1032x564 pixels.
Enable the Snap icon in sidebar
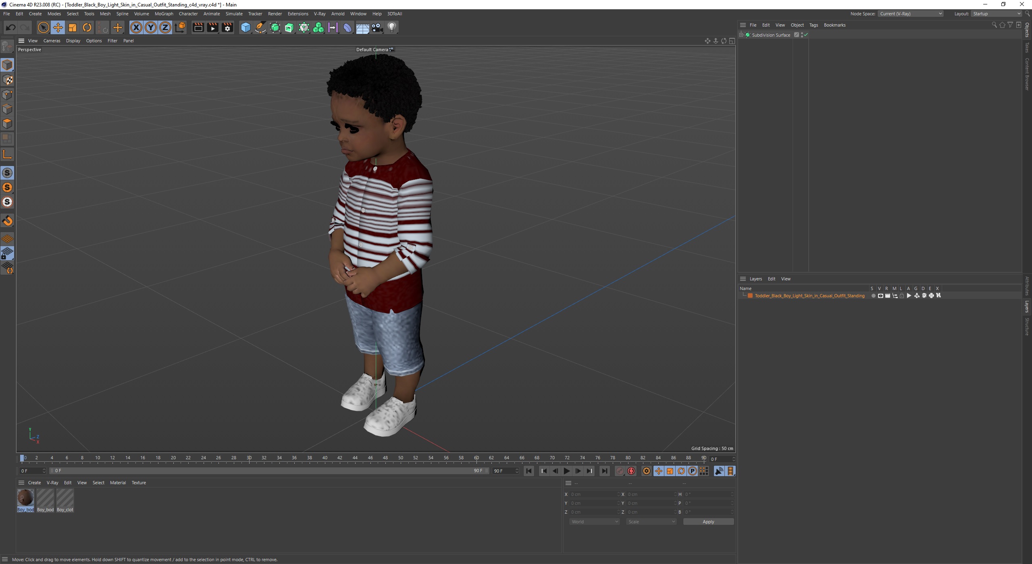point(7,221)
